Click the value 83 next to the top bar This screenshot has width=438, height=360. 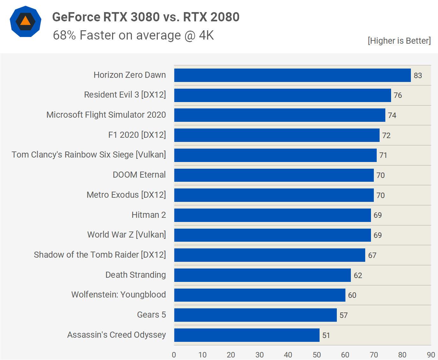[419, 75]
